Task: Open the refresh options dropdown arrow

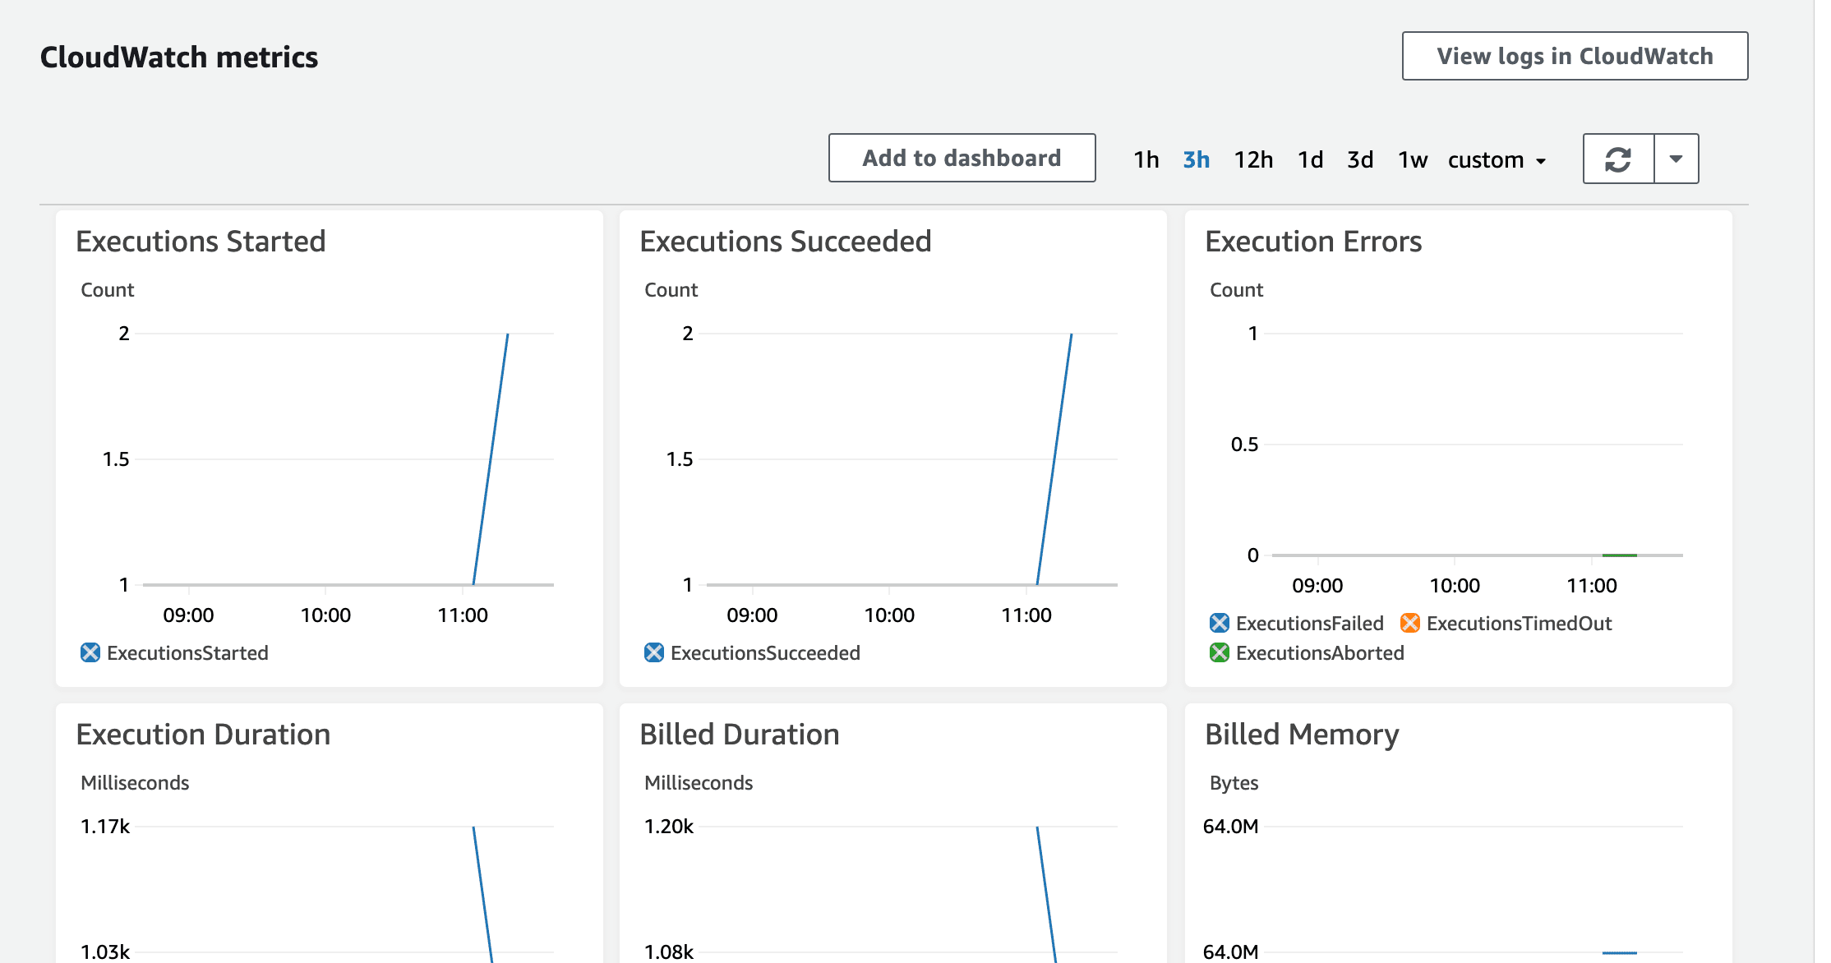Action: coord(1676,159)
